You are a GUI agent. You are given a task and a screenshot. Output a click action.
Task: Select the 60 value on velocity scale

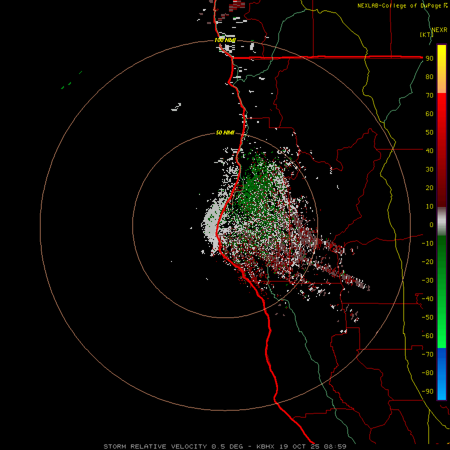coord(429,113)
